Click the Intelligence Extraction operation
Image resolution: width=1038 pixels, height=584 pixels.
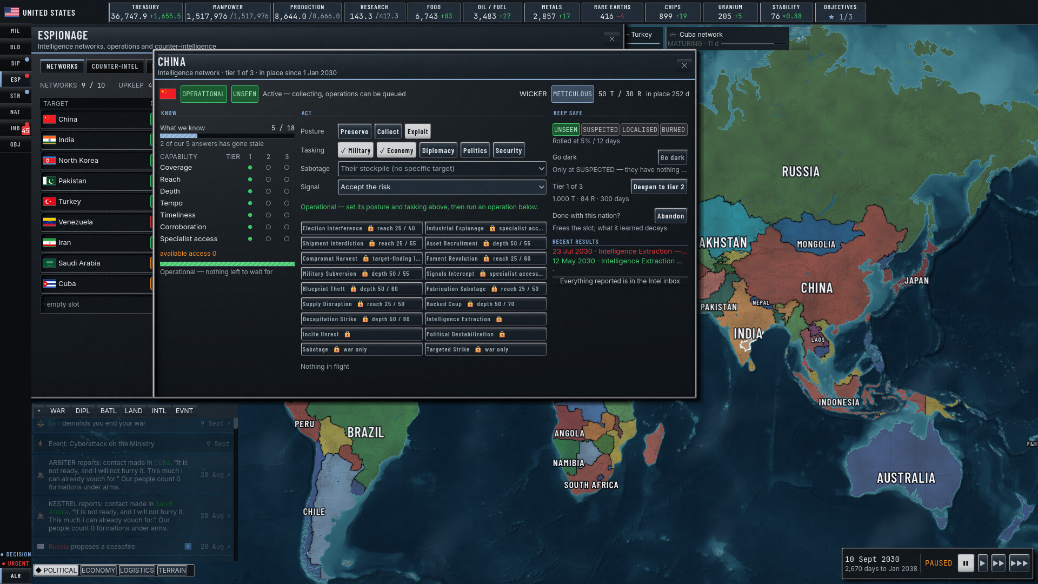[x=485, y=319]
